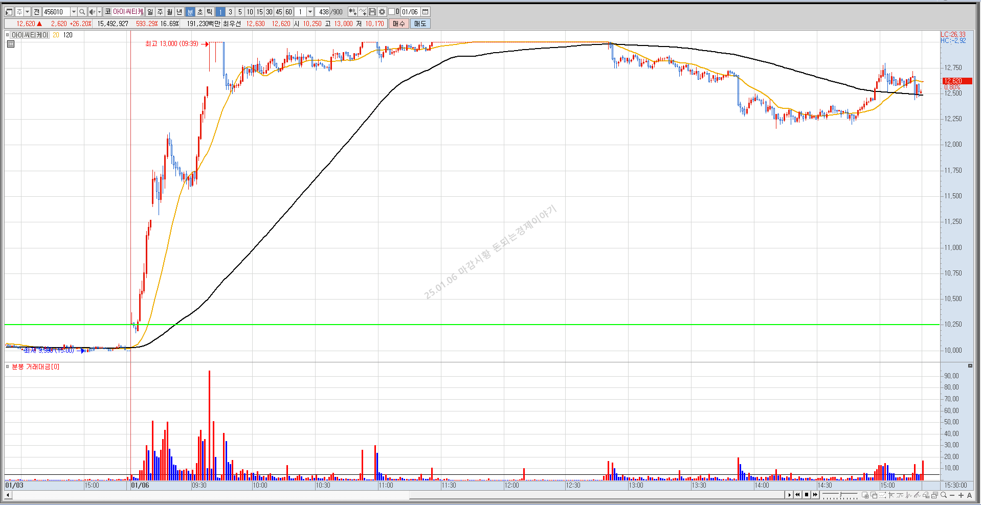Expand the interval value dropdown arrow

(x=310, y=12)
